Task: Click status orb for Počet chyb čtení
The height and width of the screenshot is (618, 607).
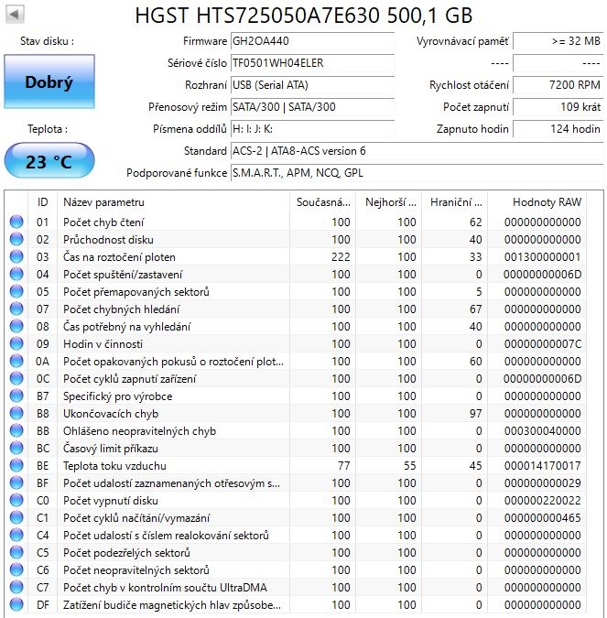Action: (x=16, y=222)
